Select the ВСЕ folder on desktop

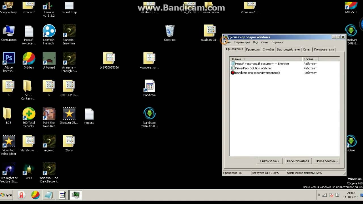[x=9, y=116]
